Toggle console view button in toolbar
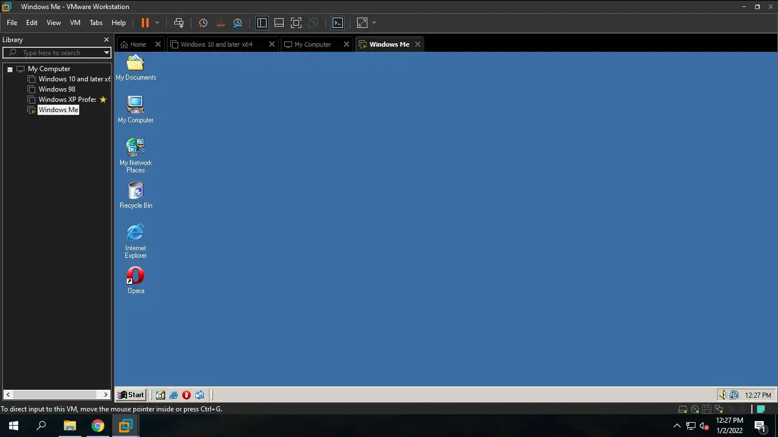 tap(338, 23)
